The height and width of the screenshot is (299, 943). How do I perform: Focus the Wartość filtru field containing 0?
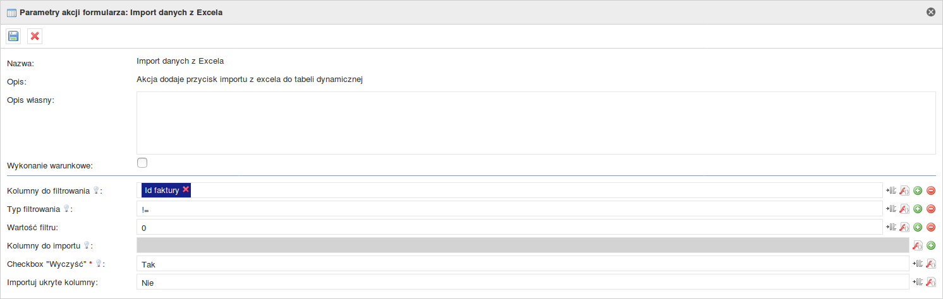509,227
